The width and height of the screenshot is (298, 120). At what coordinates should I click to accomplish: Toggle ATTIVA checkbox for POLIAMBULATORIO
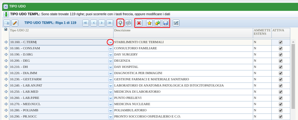[x=281, y=110]
